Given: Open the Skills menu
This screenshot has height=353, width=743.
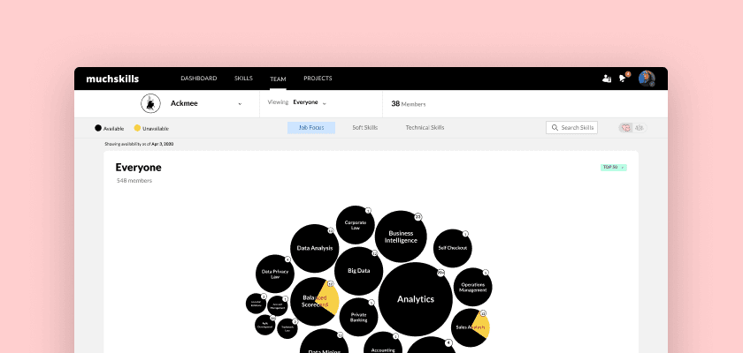Looking at the screenshot, I should (x=243, y=79).
